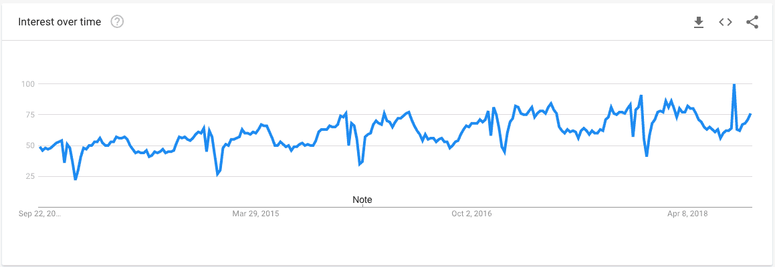The width and height of the screenshot is (775, 267).
Task: Click the trend line's leftmost starting point
Action: (x=39, y=147)
